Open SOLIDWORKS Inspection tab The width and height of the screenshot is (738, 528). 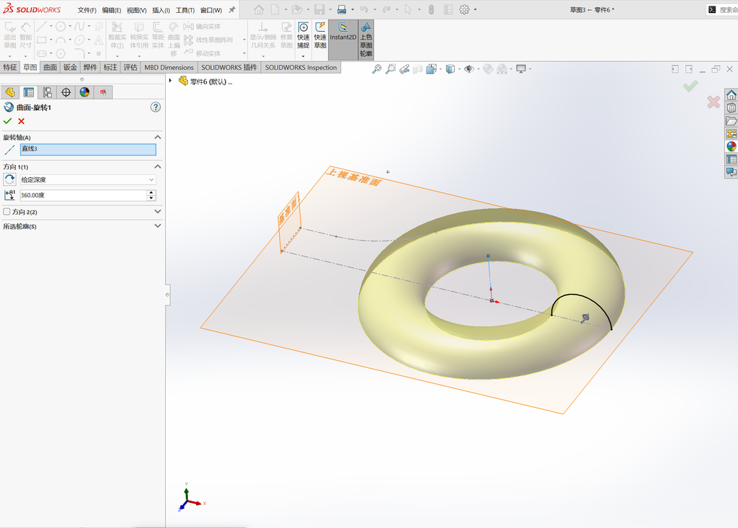pos(301,67)
